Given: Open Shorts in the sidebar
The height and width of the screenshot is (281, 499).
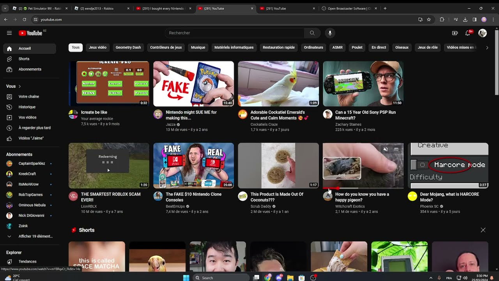Looking at the screenshot, I should (30, 59).
